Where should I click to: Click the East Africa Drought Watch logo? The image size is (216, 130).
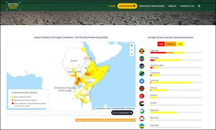click(13, 6)
